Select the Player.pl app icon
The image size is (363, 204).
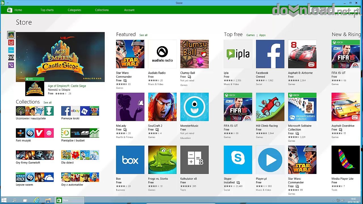[270, 160]
